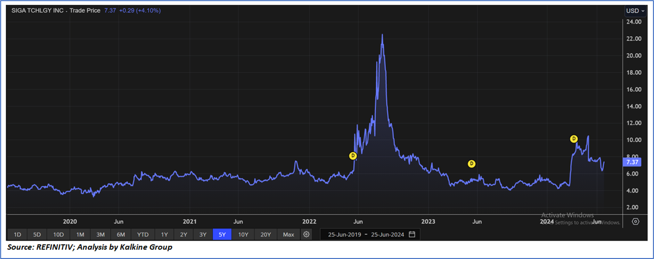Switch to the 1D time range
The height and width of the screenshot is (259, 654).
coord(17,234)
